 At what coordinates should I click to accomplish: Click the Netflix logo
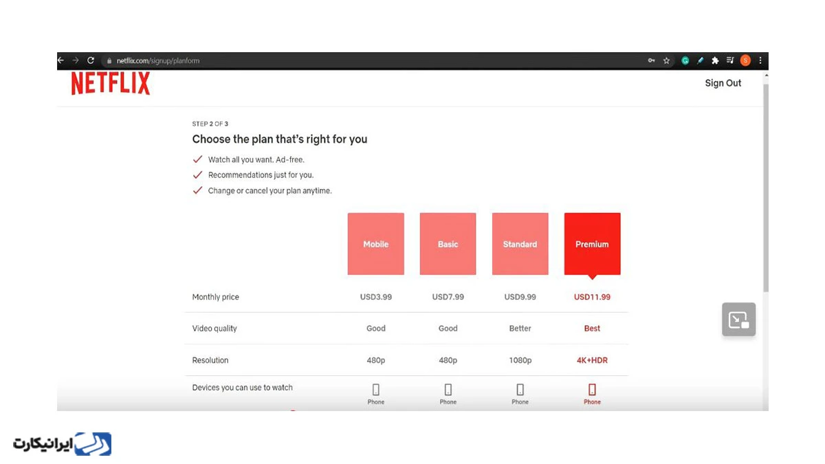point(111,83)
